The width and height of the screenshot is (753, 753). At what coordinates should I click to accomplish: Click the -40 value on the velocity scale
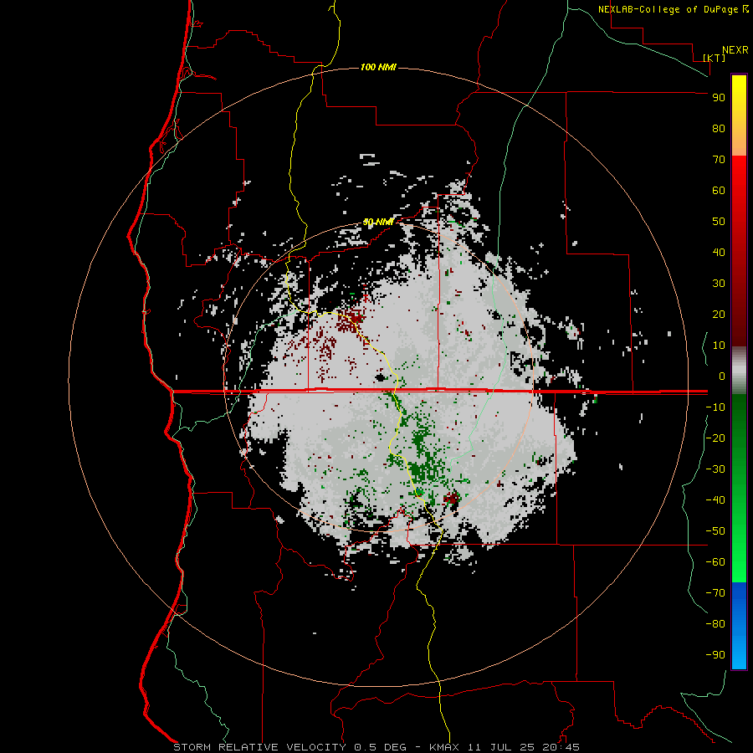(715, 500)
